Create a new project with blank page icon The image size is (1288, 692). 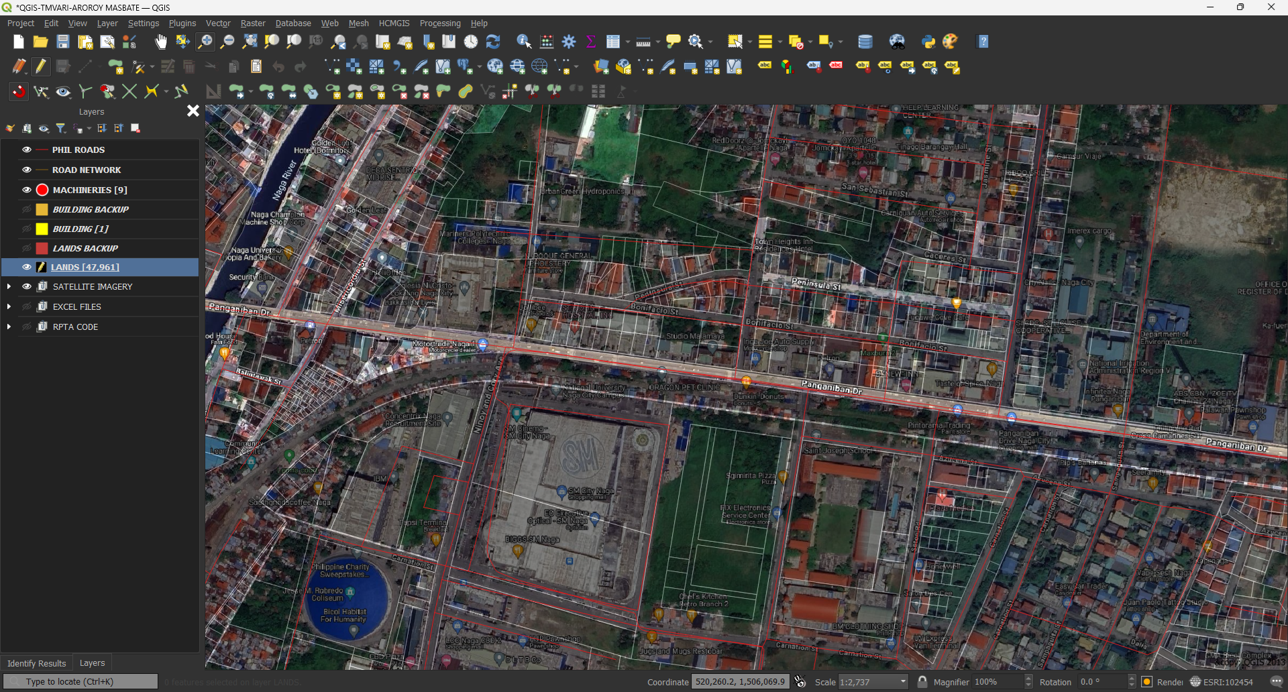[x=19, y=42]
